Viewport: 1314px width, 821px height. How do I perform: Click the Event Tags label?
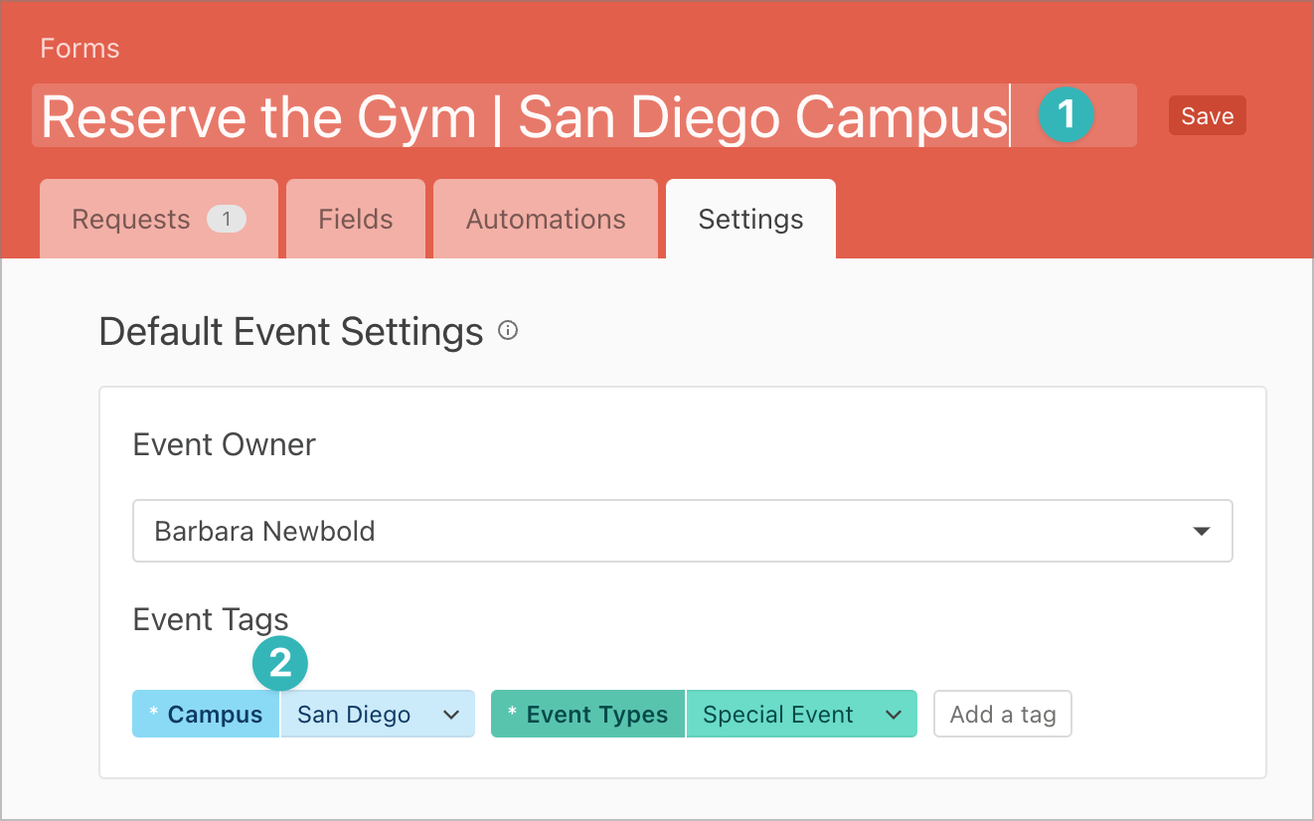tap(211, 620)
